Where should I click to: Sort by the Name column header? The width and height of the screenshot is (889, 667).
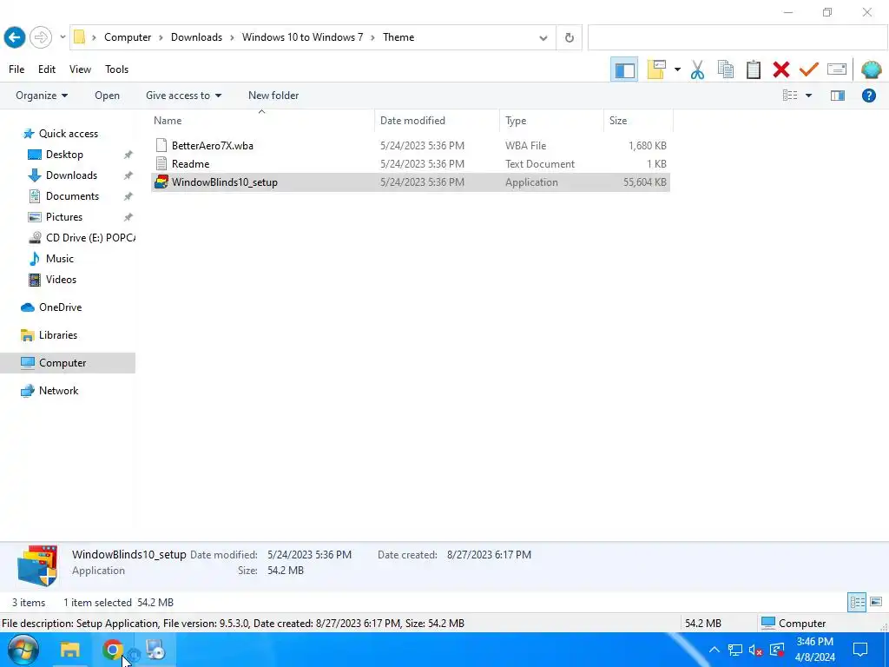(x=261, y=120)
